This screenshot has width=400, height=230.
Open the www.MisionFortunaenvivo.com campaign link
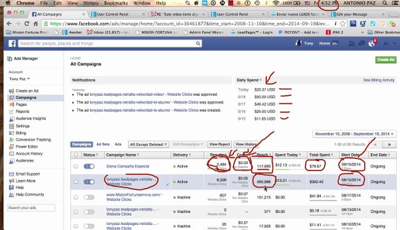tap(134, 197)
